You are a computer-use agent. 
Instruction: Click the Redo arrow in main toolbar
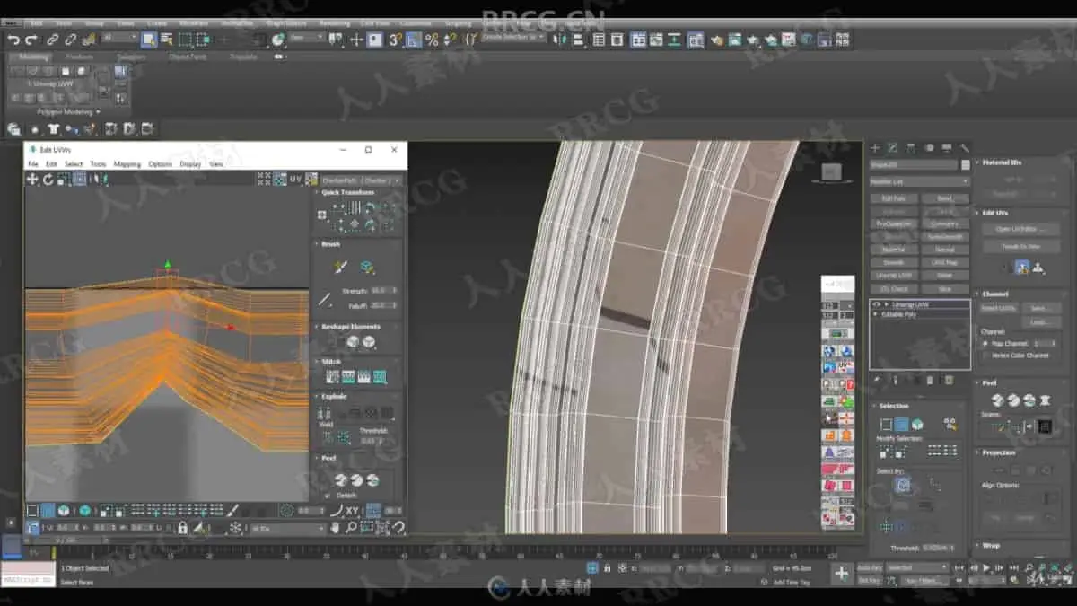(31, 40)
